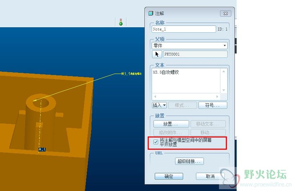Click the Note_1 name input field
Image resolution: width=295 pixels, height=191 pixels.
[x=184, y=29]
